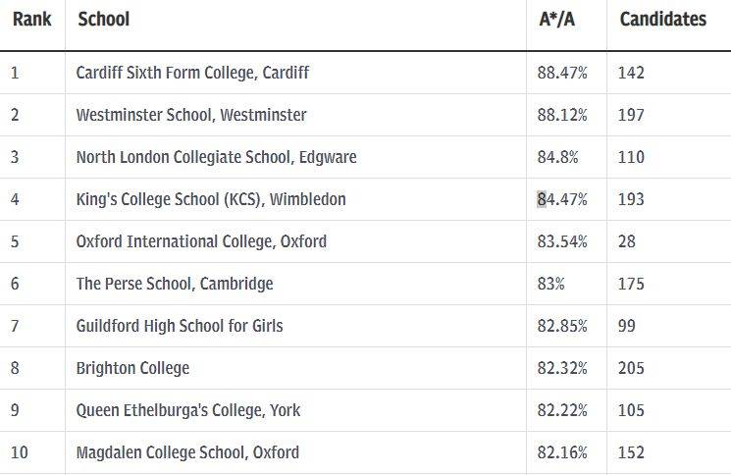Viewport: 731px width, 475px height.
Task: Select Cardiff Sixth Form College, Cardiff
Action: [192, 73]
